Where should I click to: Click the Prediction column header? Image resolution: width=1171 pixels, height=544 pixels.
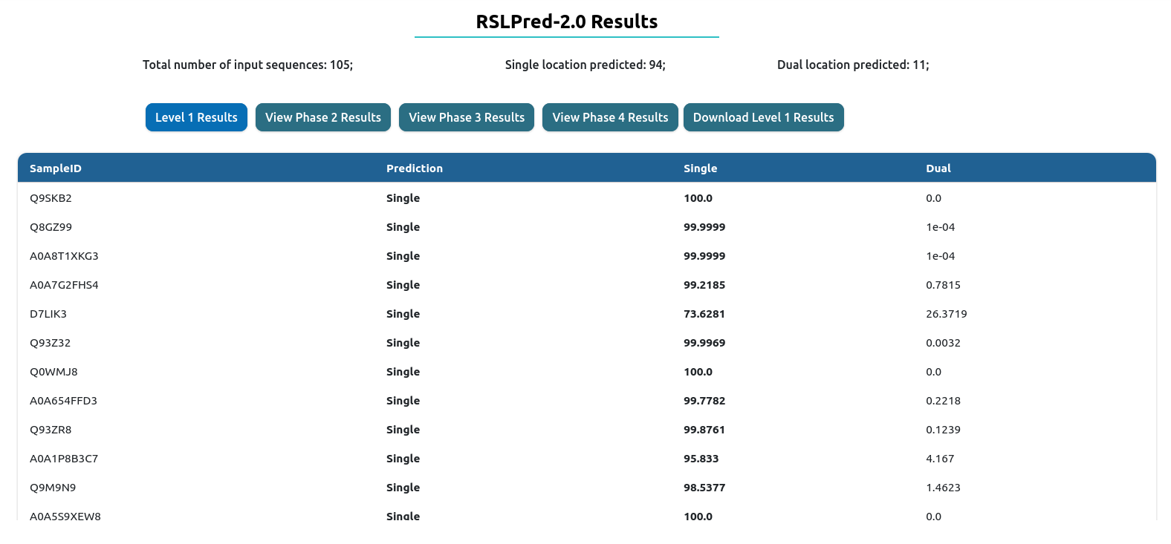[x=414, y=168]
